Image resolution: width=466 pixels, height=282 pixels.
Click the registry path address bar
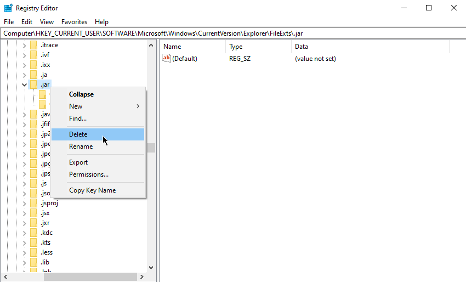(233, 33)
